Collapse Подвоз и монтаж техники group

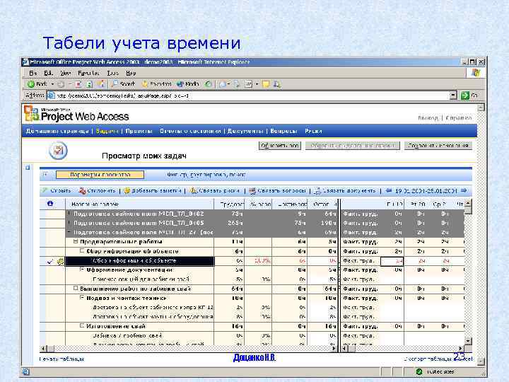pyautogui.click(x=82, y=298)
